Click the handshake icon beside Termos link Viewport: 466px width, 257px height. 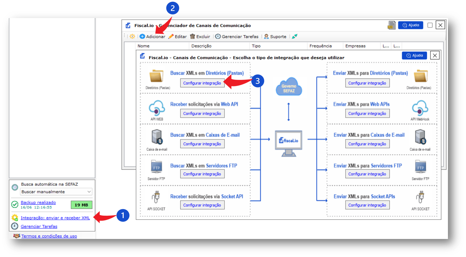[x=17, y=236]
